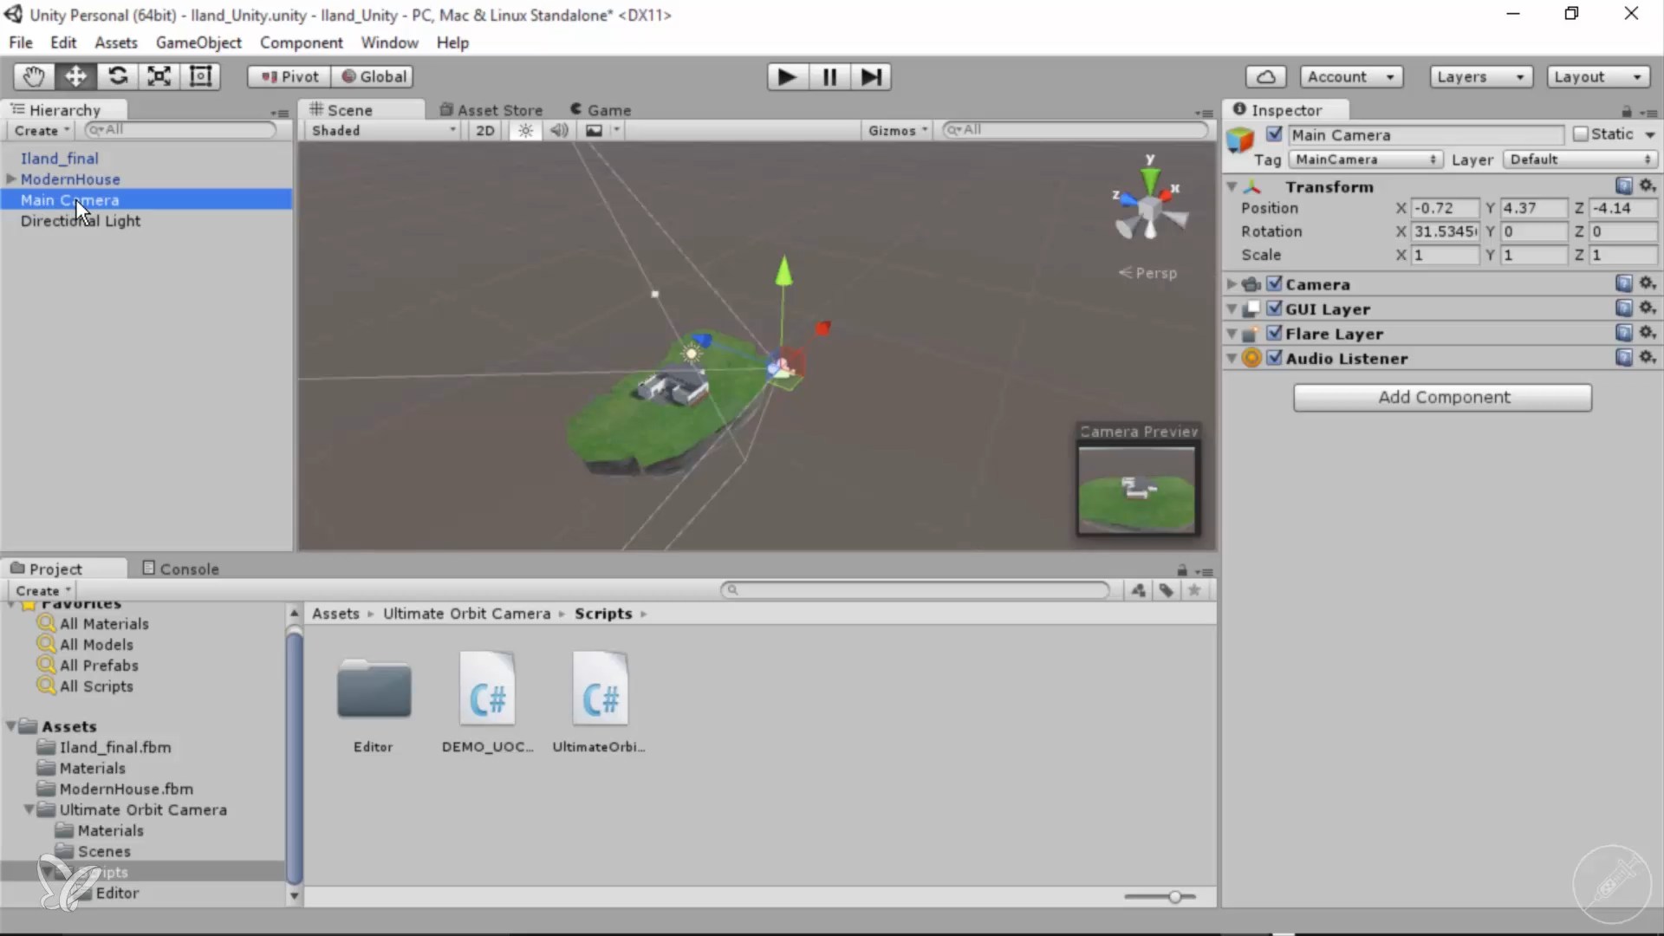
Task: Toggle Main Camera active checkbox
Action: 1274,134
